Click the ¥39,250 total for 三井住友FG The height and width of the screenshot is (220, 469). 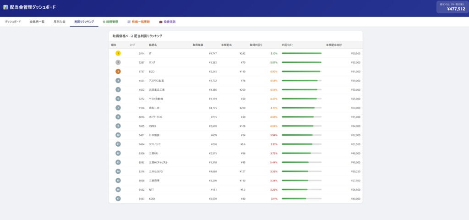355,171
